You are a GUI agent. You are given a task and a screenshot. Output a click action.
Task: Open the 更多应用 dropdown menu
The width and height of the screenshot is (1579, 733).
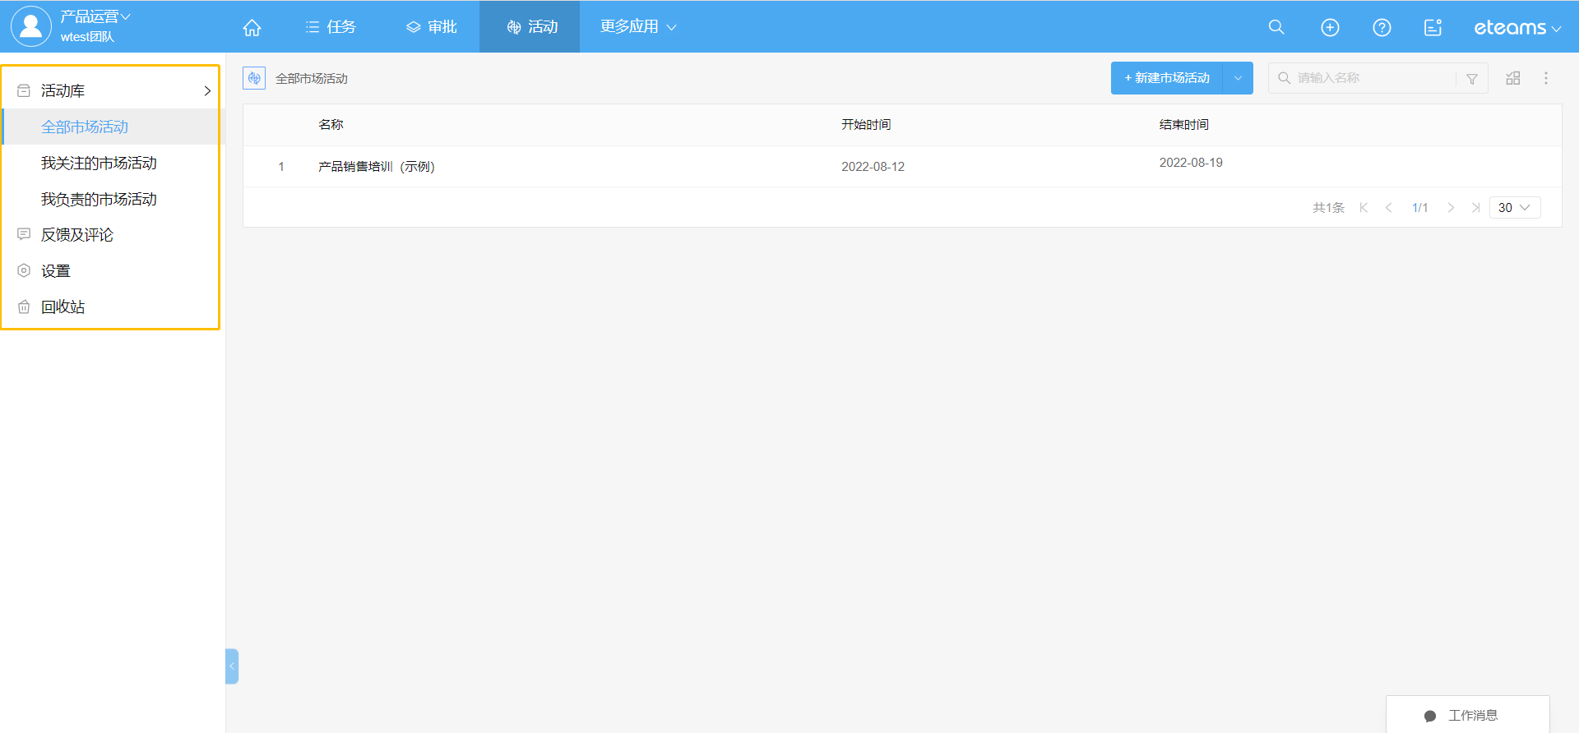637,27
